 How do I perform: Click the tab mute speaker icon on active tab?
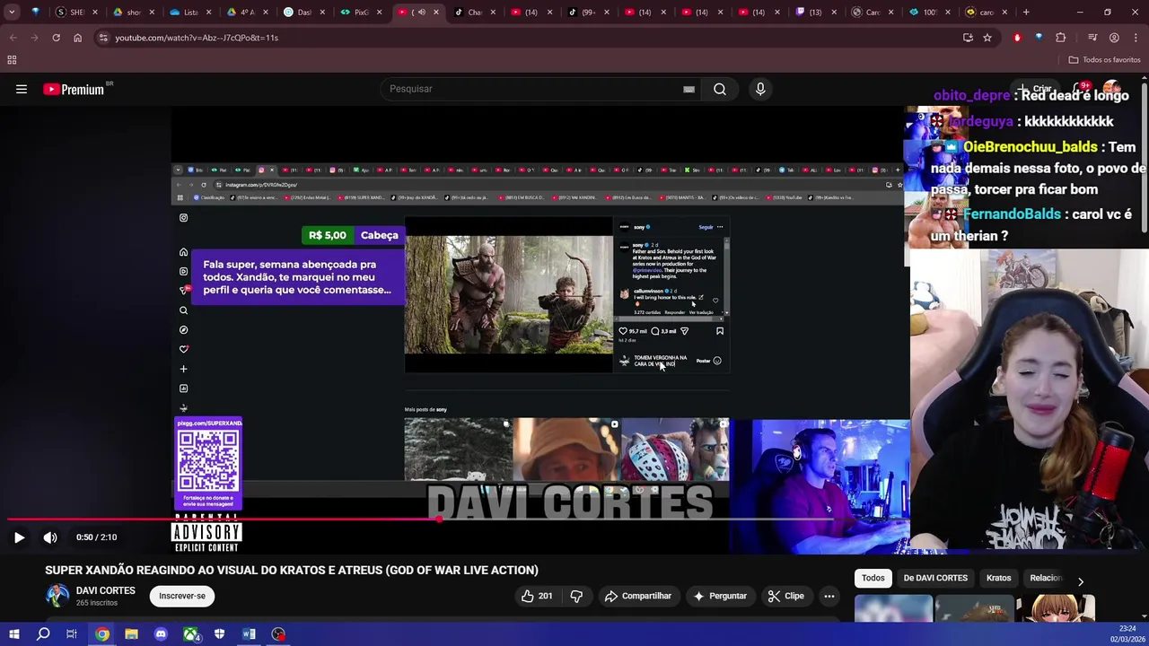point(422,13)
